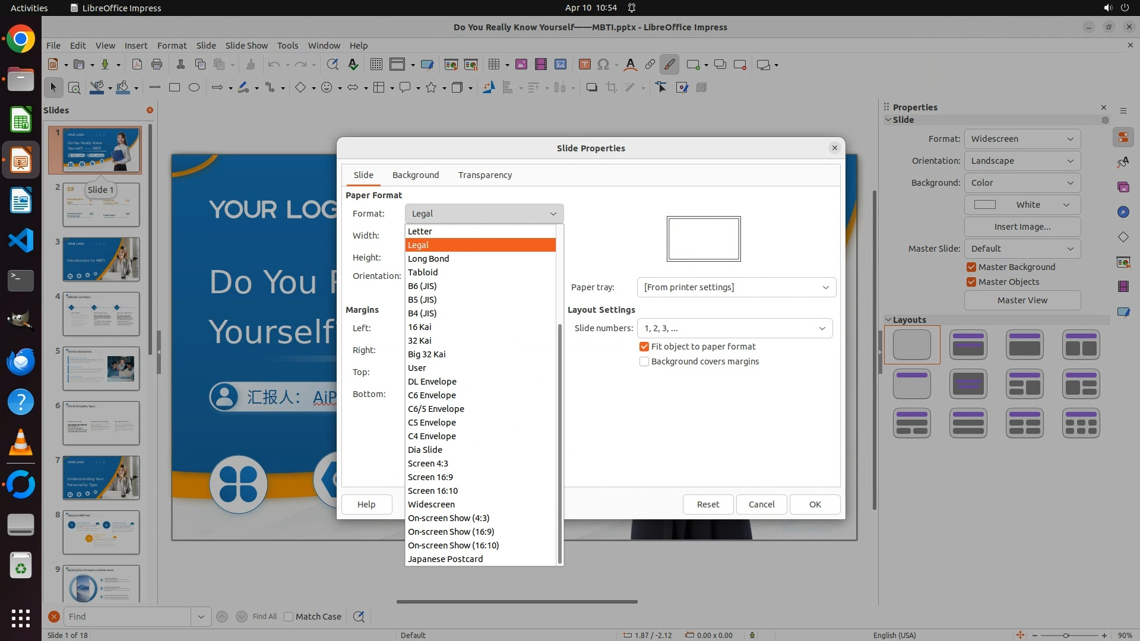Open VLC media player from dock
Screen dimensions: 1140x641
pyautogui.click(x=21, y=442)
